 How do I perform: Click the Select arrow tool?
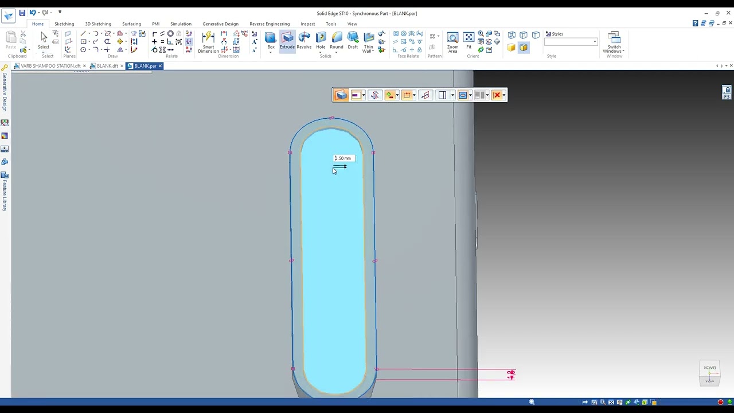(44, 41)
